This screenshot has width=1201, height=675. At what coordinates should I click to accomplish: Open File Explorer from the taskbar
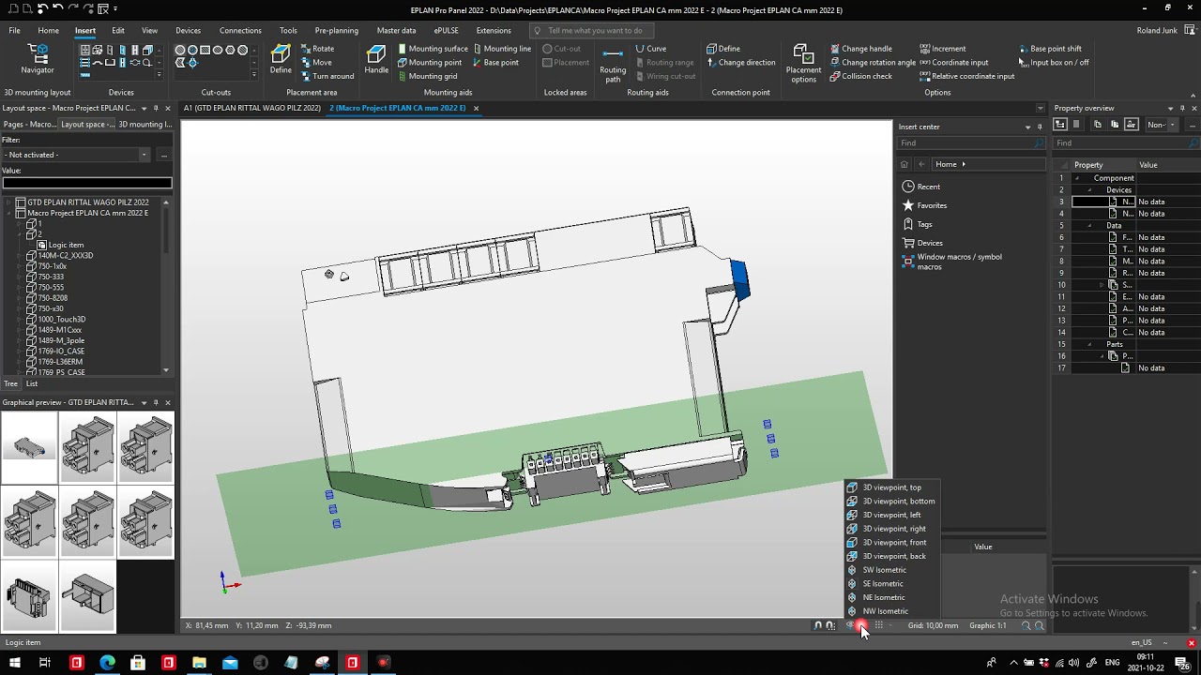[x=199, y=663]
